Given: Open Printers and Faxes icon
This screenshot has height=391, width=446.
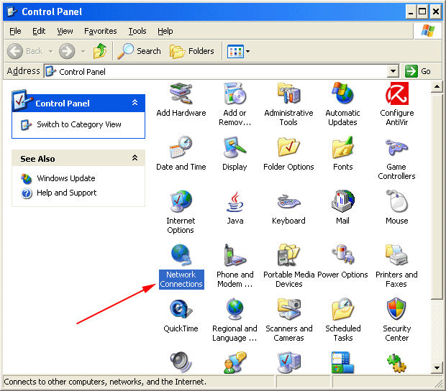Looking at the screenshot, I should click(397, 255).
